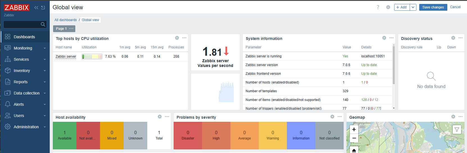
Task: Open actions menu of Host availability widget
Action: pos(167,116)
